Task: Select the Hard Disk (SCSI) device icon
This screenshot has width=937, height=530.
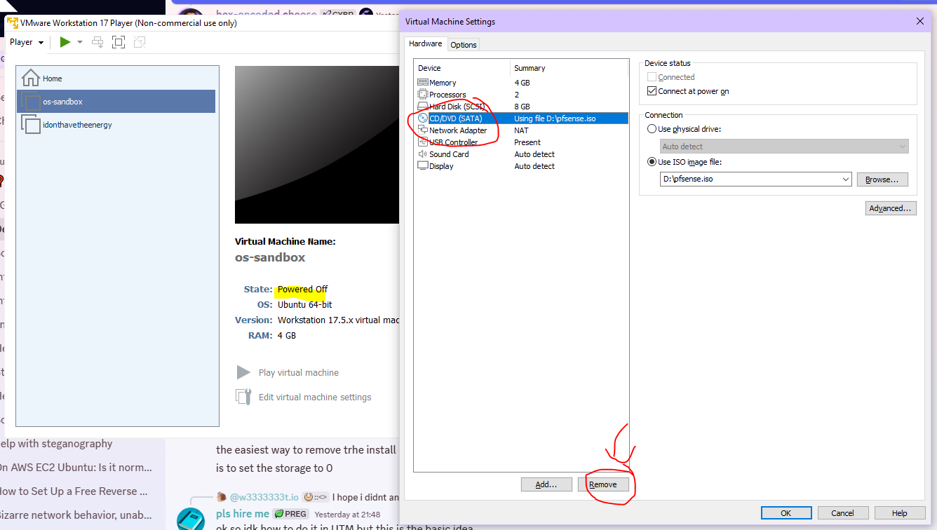Action: pos(423,107)
